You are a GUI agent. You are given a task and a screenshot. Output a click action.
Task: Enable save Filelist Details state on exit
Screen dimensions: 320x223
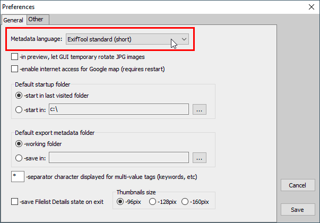pyautogui.click(x=15, y=202)
